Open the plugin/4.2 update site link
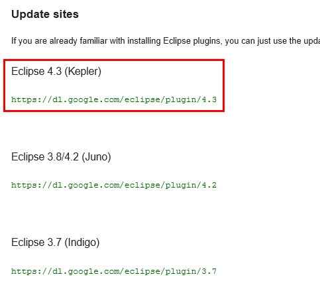 [x=114, y=185]
